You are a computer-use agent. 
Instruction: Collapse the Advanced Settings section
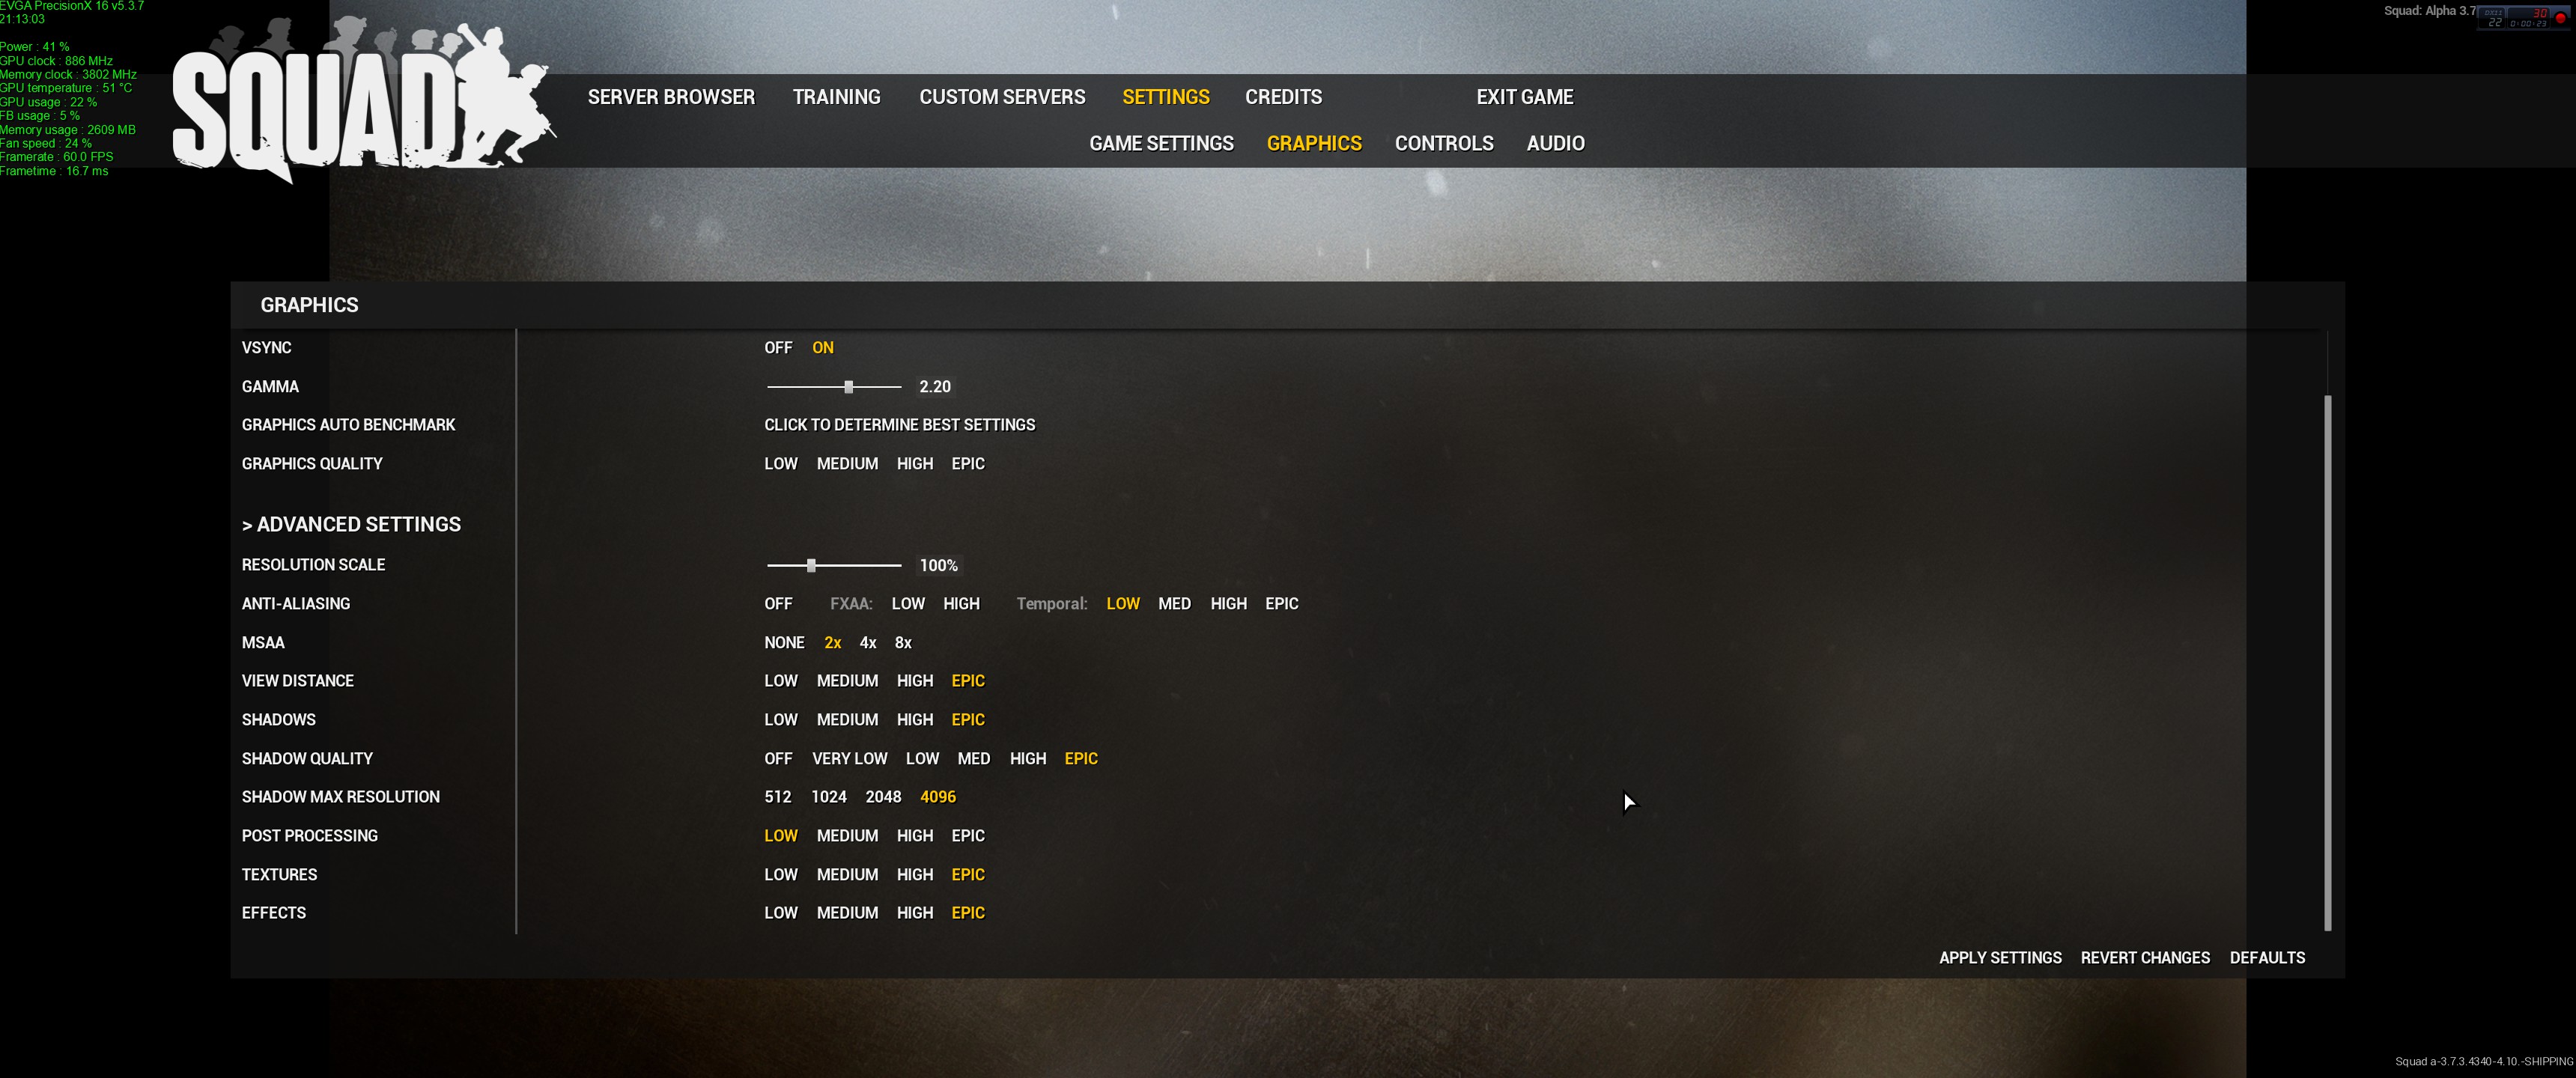350,524
